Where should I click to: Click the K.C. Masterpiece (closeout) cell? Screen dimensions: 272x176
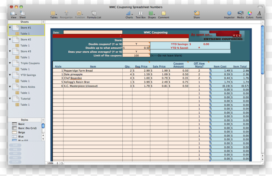[93, 86]
